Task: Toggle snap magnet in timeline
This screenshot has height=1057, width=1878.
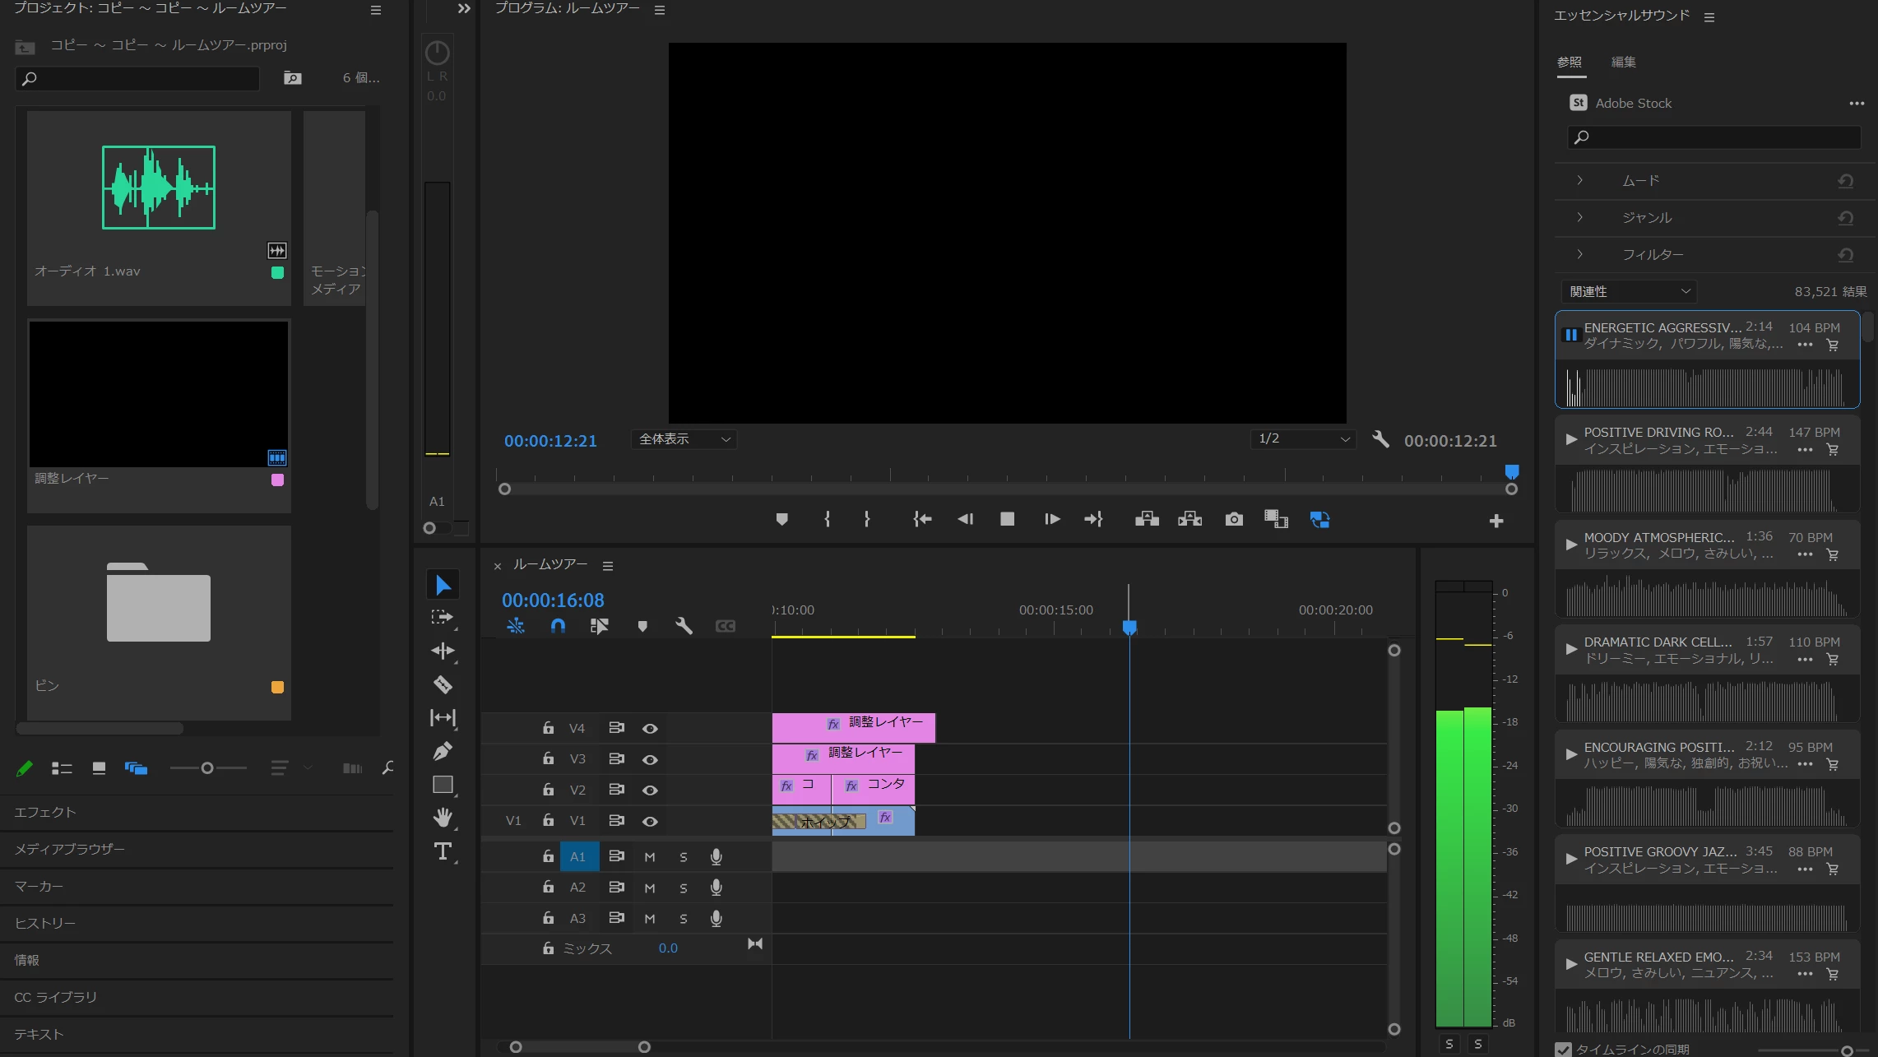Action: (x=558, y=626)
